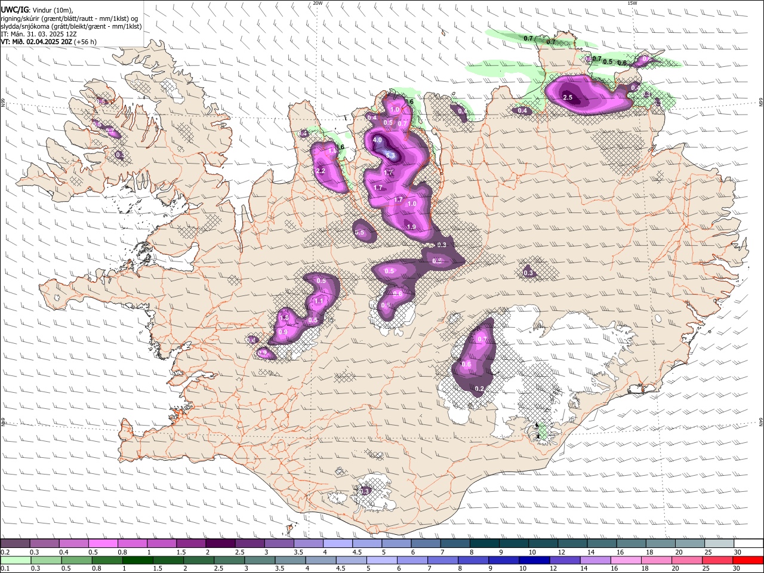Click the dark plum 0.2–0.3 swatch in upper legend row
764x573 pixels.
[15, 544]
